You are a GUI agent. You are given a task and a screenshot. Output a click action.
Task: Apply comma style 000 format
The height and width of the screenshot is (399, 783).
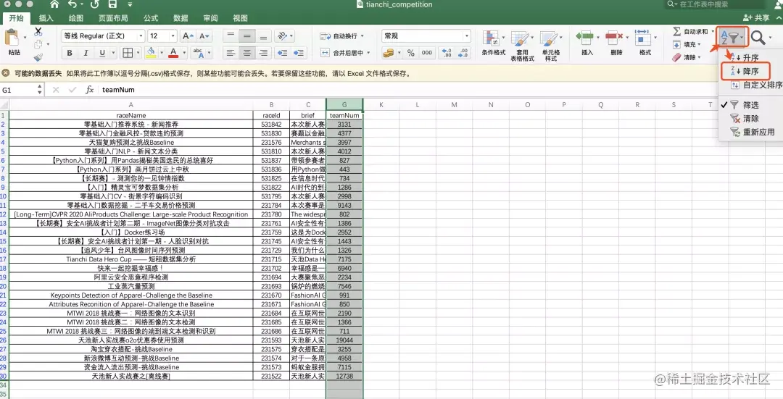pyautogui.click(x=427, y=53)
